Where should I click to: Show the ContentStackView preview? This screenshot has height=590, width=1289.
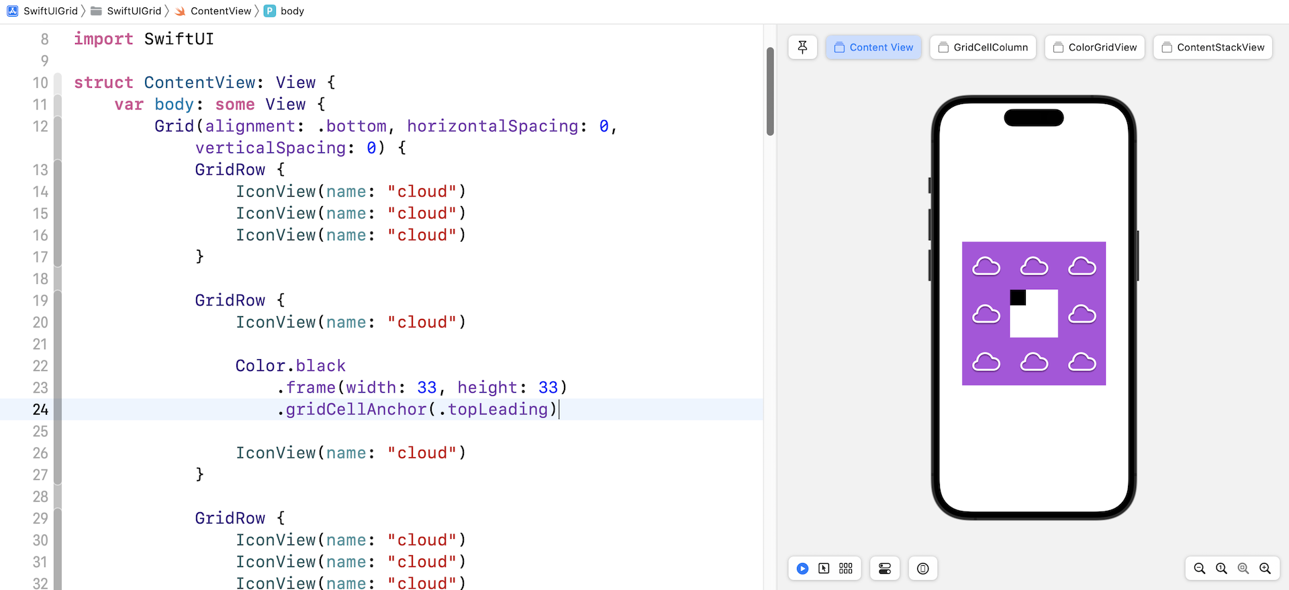click(x=1212, y=47)
